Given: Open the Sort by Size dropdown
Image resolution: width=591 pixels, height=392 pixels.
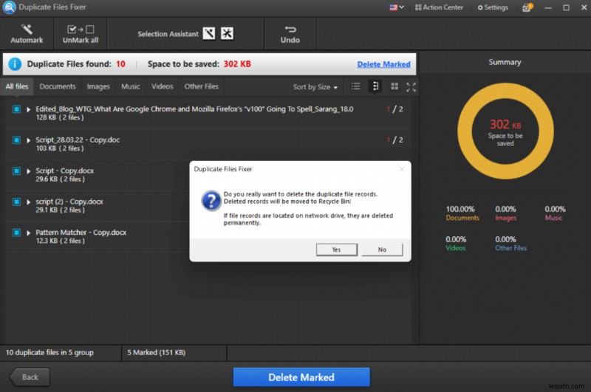Looking at the screenshot, I should 315,87.
